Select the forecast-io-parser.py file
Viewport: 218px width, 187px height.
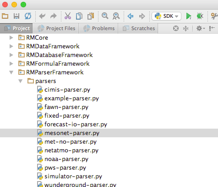click(76, 125)
